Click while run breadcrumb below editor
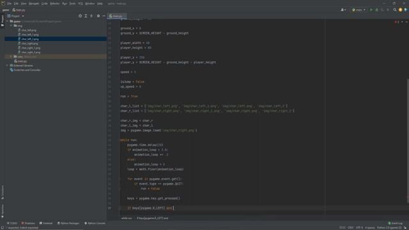 (x=127, y=218)
